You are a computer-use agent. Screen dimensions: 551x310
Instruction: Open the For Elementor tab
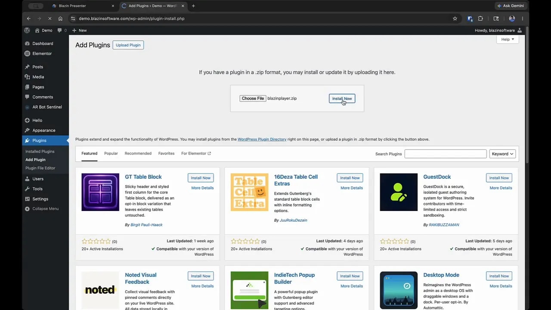[x=196, y=153]
